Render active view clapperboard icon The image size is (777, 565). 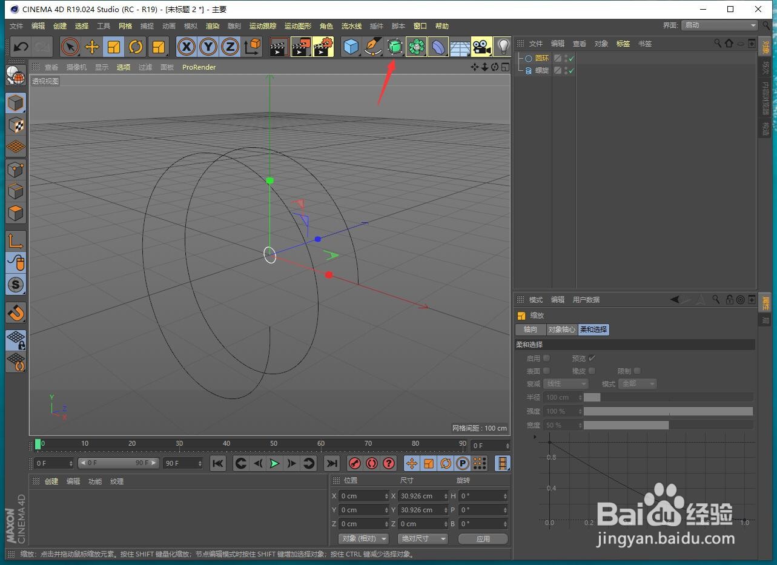tap(279, 47)
